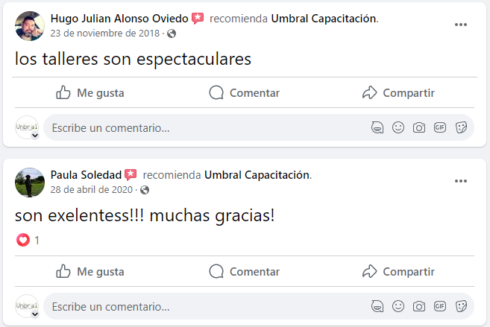Viewport: 490px width, 327px height.
Task: Click camera icon in Paula's comment box
Action: click(419, 306)
